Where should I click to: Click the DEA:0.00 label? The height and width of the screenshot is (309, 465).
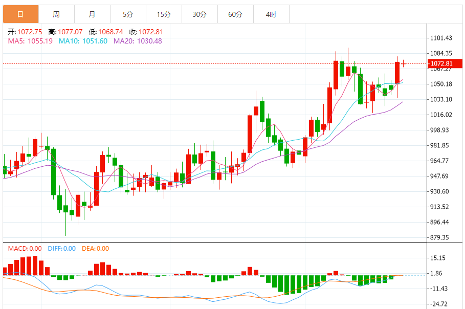tap(96, 249)
